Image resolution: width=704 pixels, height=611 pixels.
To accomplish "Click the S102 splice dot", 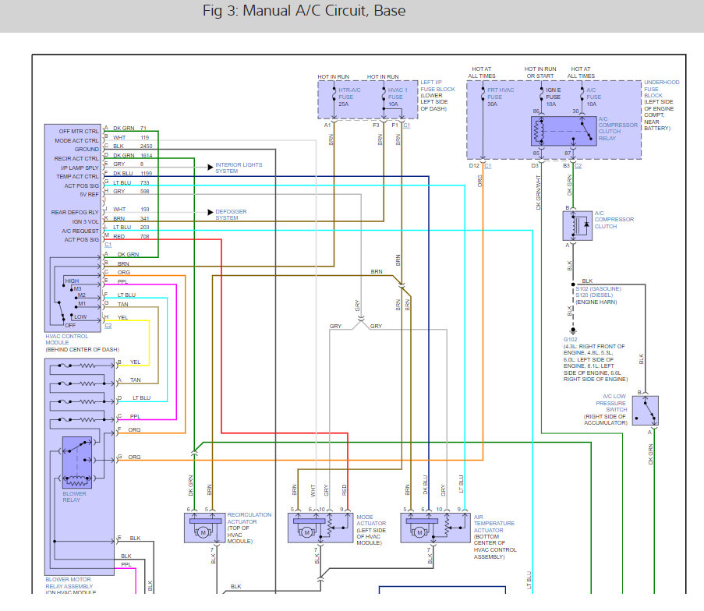I will 573,284.
